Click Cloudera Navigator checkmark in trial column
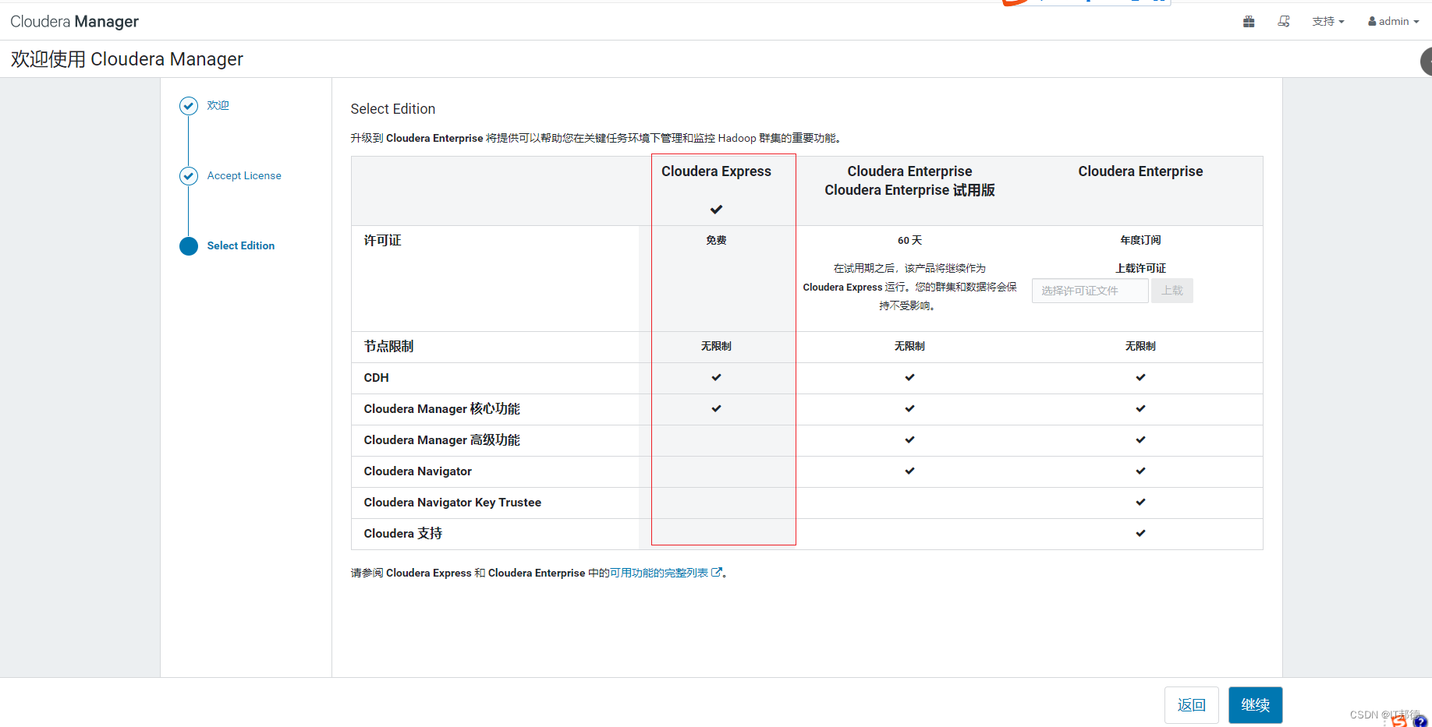This screenshot has height=727, width=1432. point(909,471)
